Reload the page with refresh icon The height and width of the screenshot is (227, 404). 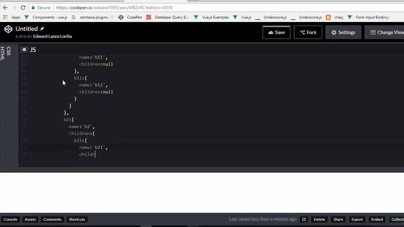point(23,8)
